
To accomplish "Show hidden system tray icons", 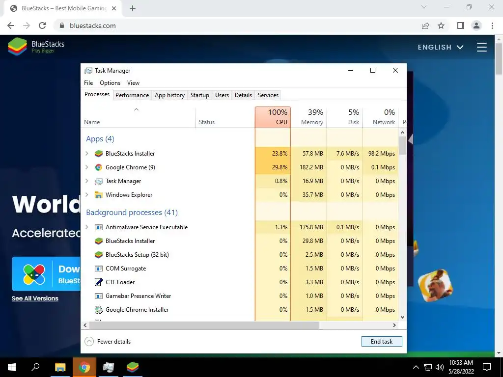I will (416, 367).
